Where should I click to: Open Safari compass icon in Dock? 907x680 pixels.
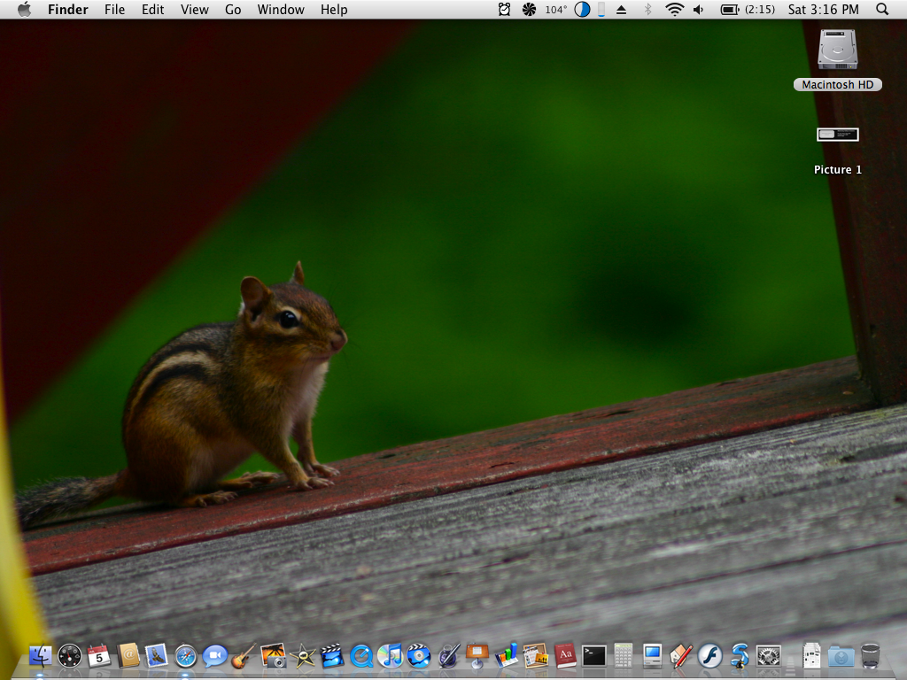point(186,656)
